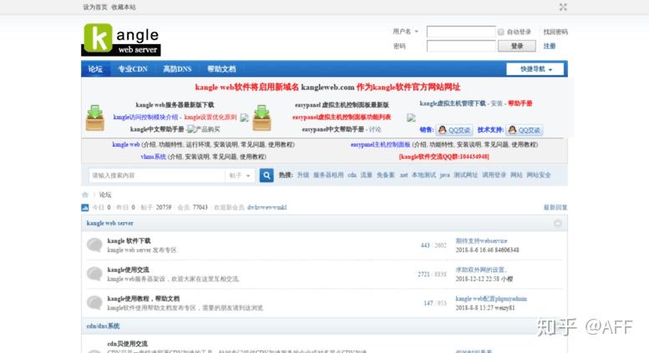Screen dimensions: 649x353
Task: Toggle the page width icon at top right
Action: tap(563, 7)
